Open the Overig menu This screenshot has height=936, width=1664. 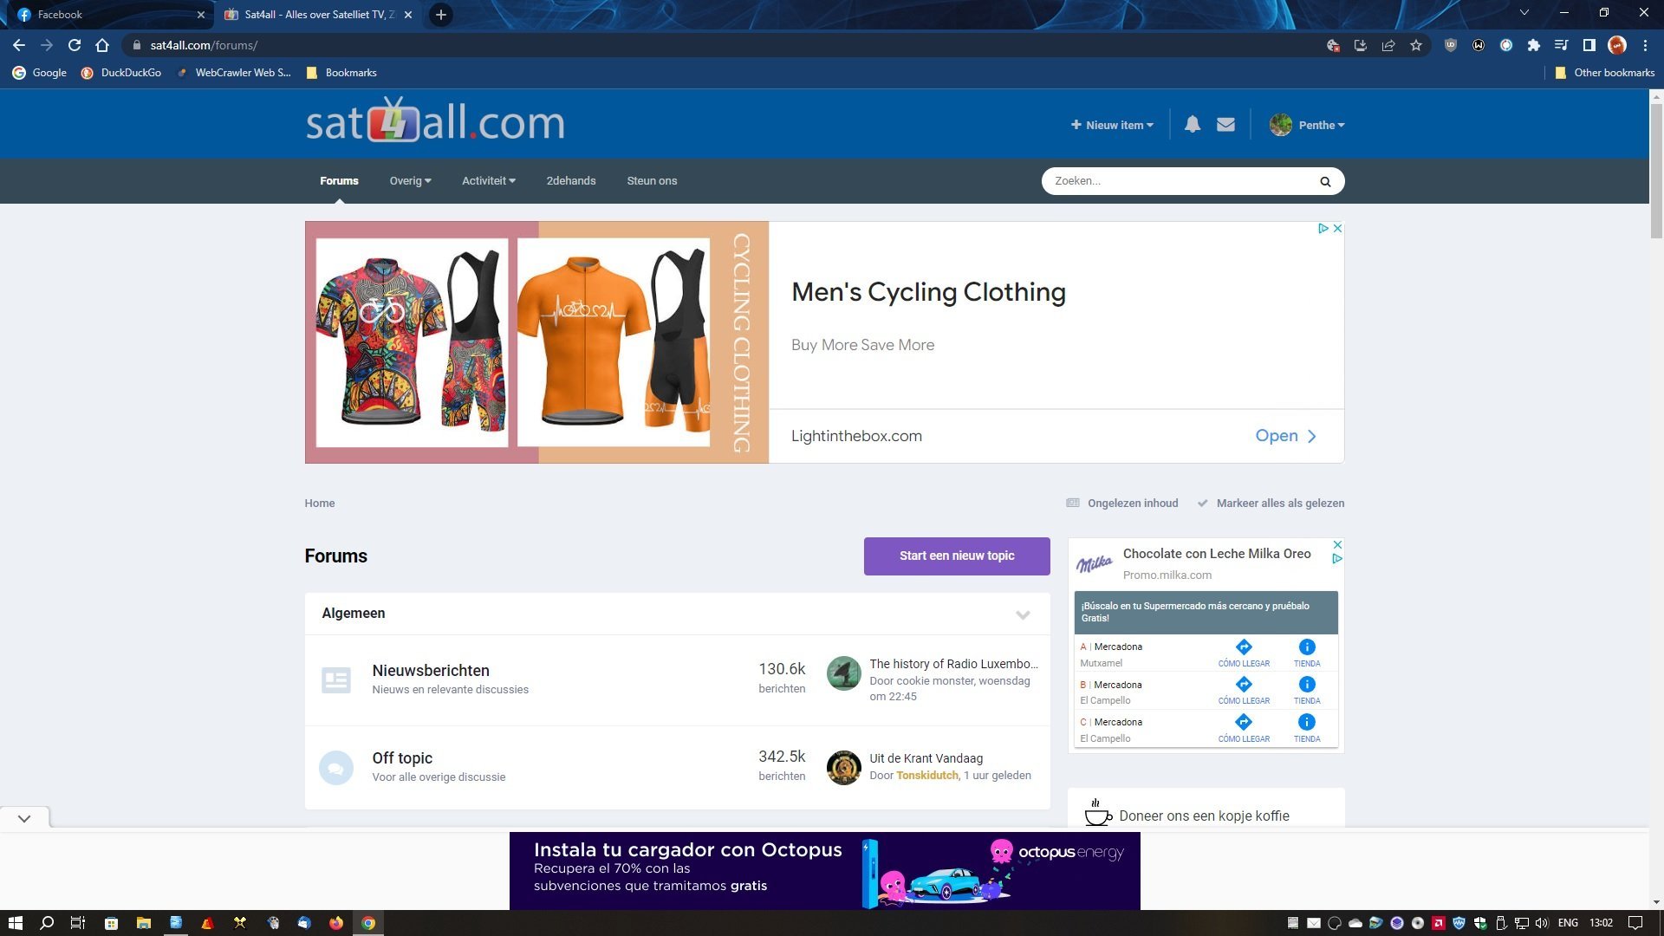pyautogui.click(x=410, y=181)
